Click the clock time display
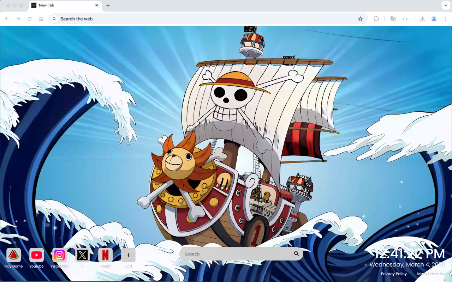This screenshot has height=282, width=452. 409,254
